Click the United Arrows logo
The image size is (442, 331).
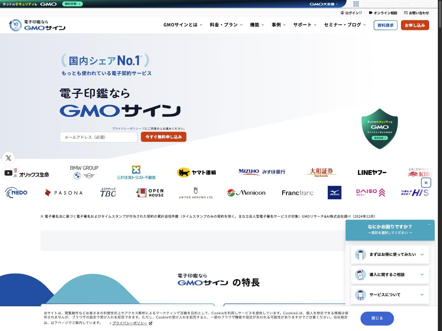(x=196, y=193)
